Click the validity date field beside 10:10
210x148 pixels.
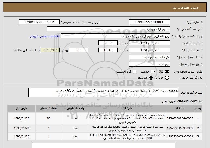pyautogui.click(x=149, y=50)
